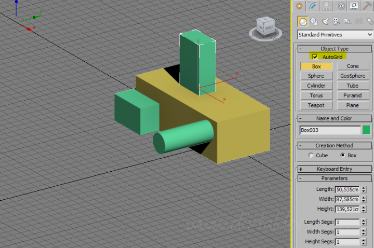Click the Width Segs field
Viewport: 374px width, 248px height.
pos(347,232)
